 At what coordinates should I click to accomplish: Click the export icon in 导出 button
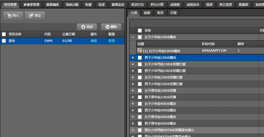(31, 16)
